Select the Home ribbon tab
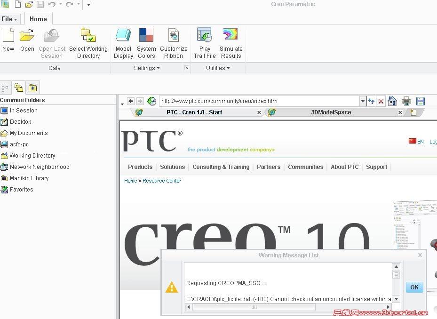437x319 pixels. pyautogui.click(x=38, y=19)
